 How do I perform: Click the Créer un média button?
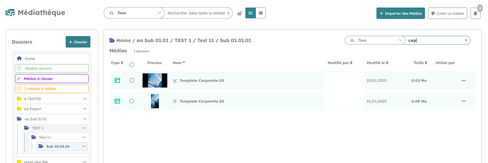coord(447,13)
